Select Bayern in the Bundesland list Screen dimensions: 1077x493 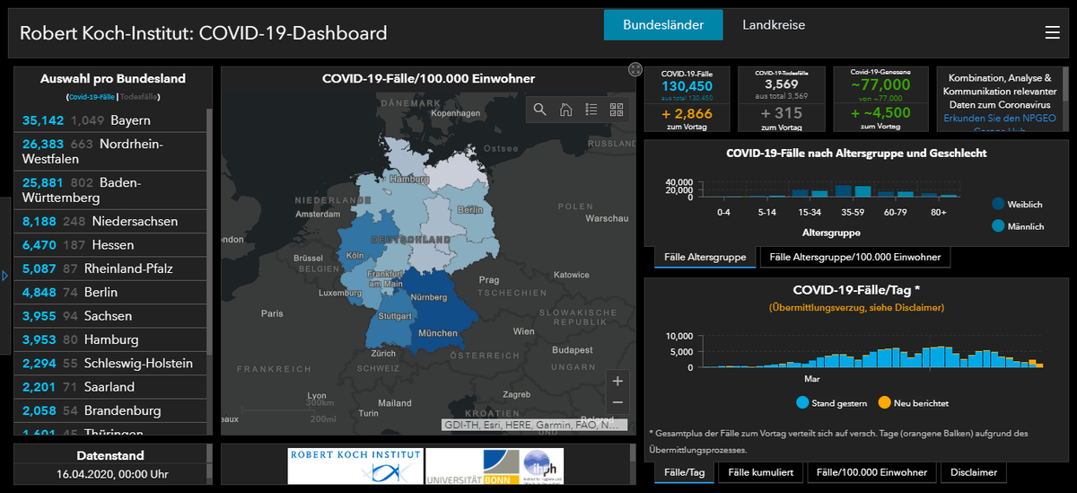pyautogui.click(x=110, y=120)
